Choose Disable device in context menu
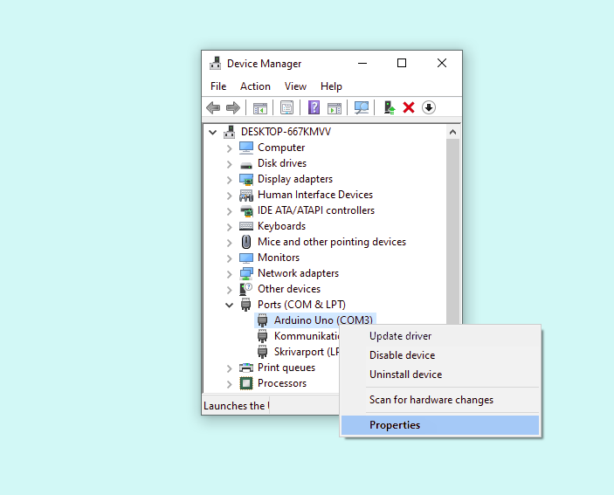This screenshot has height=495, width=614. tap(402, 355)
